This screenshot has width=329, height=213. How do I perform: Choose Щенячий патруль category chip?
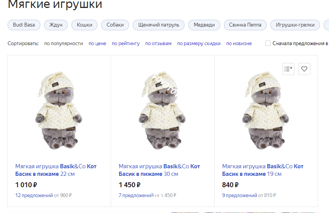[x=159, y=25]
